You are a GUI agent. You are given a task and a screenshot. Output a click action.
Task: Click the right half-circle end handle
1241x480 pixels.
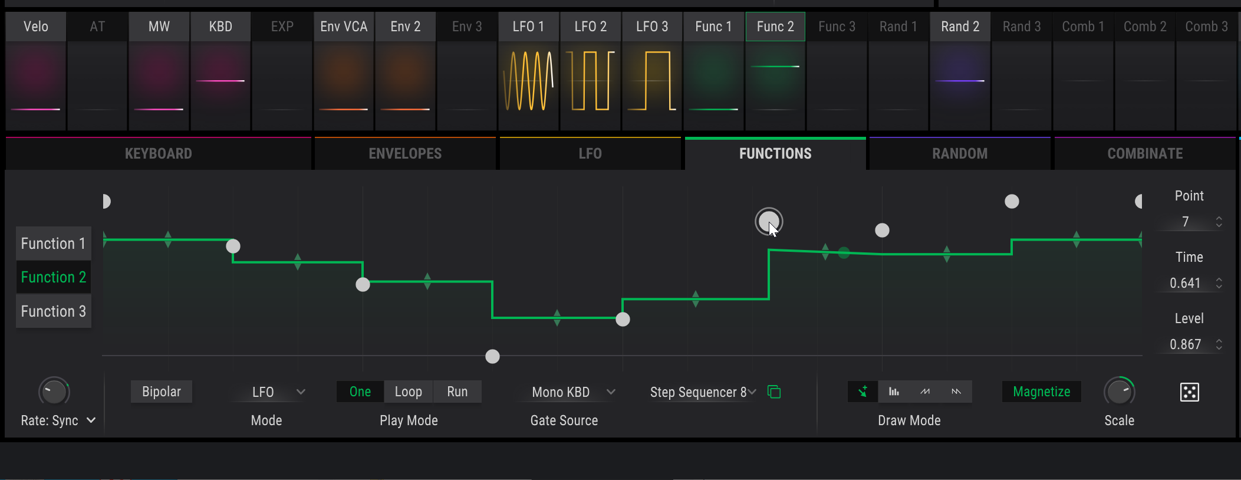(1139, 201)
